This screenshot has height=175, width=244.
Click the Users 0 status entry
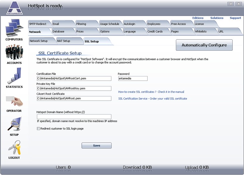[63, 167]
